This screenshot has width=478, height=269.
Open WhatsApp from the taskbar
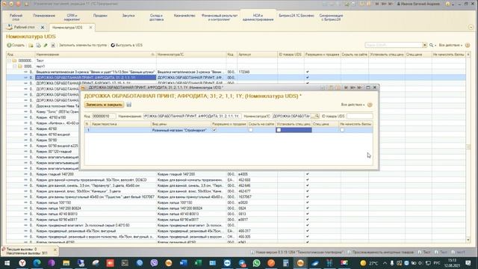(256, 263)
